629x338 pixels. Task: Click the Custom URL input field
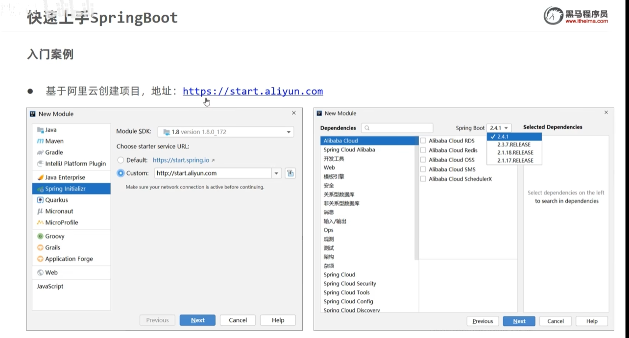coord(213,173)
